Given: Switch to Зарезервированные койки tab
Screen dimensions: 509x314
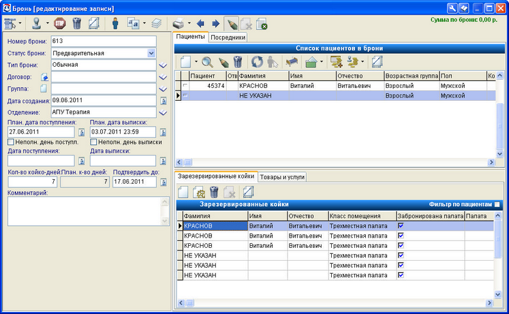Looking at the screenshot, I should point(216,177).
